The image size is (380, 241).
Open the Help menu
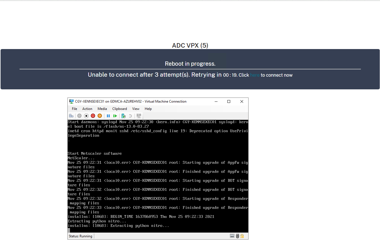[x=148, y=109]
